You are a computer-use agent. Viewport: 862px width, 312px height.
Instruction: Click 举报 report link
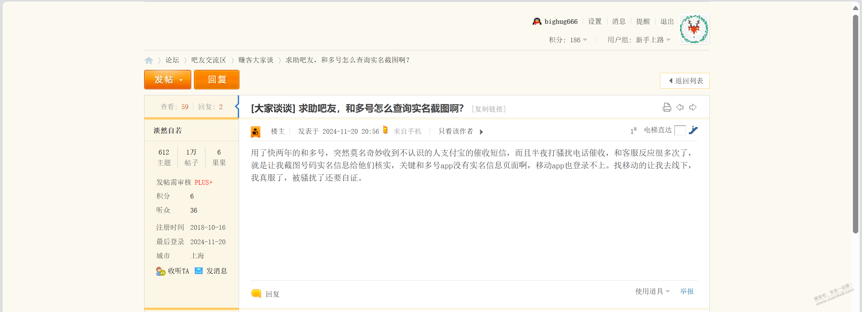(687, 291)
